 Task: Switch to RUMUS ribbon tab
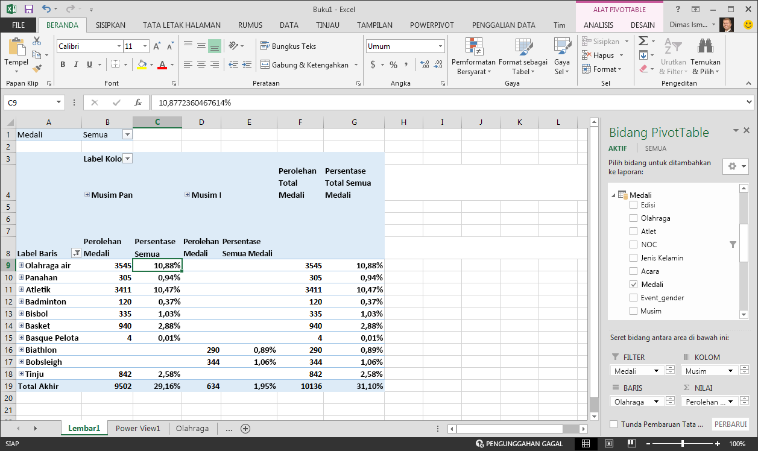click(250, 25)
